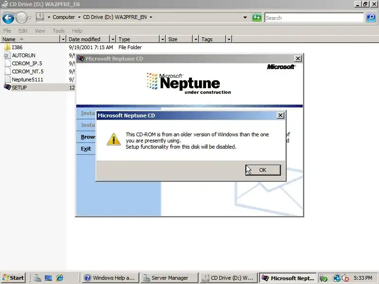
Task: Select the SETUP application icon
Action: pyautogui.click(x=8, y=87)
